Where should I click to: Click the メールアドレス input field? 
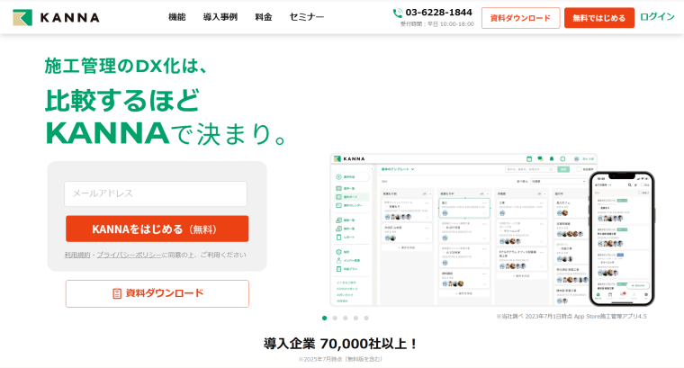pos(155,193)
